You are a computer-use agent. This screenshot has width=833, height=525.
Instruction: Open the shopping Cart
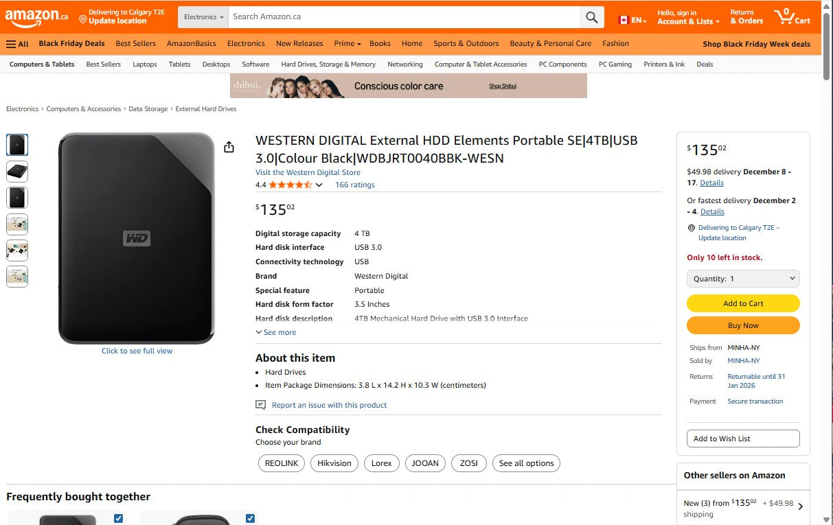coord(791,16)
